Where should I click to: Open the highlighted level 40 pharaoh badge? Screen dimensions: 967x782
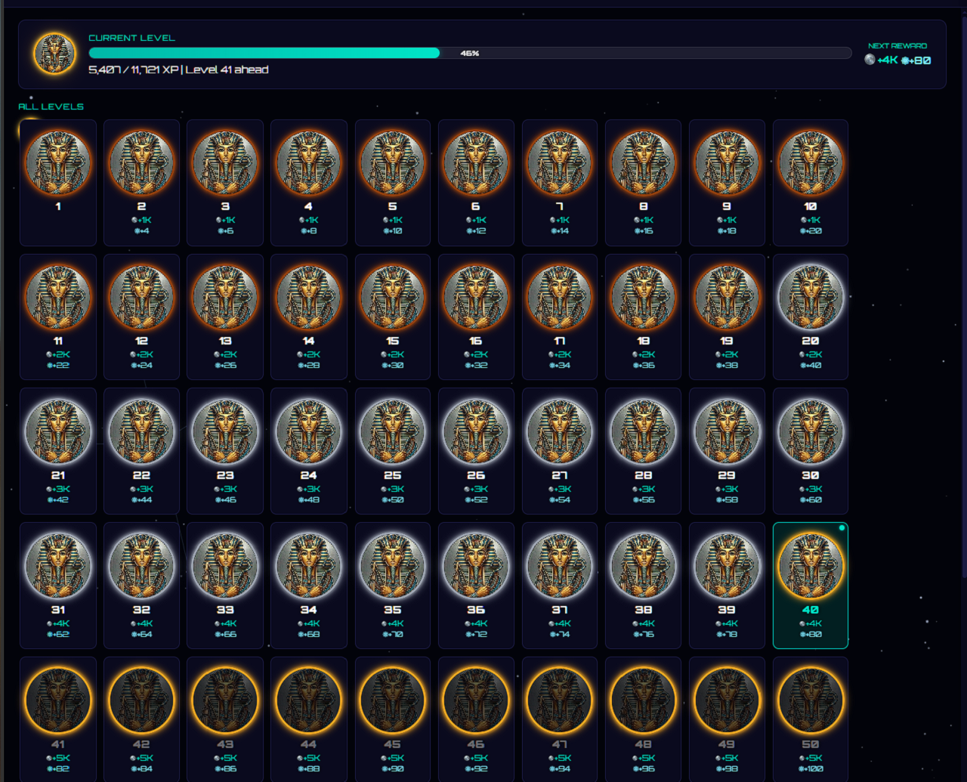810,567
